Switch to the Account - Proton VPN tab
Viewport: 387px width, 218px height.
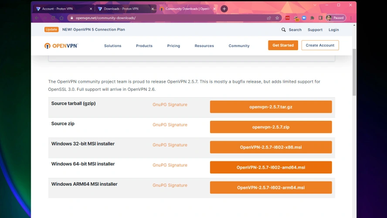63,9
